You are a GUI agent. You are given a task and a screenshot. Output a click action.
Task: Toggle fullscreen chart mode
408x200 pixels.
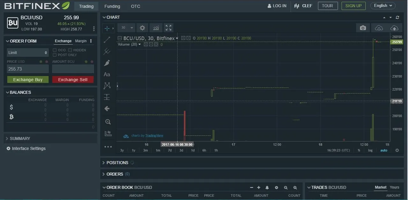[x=169, y=28]
